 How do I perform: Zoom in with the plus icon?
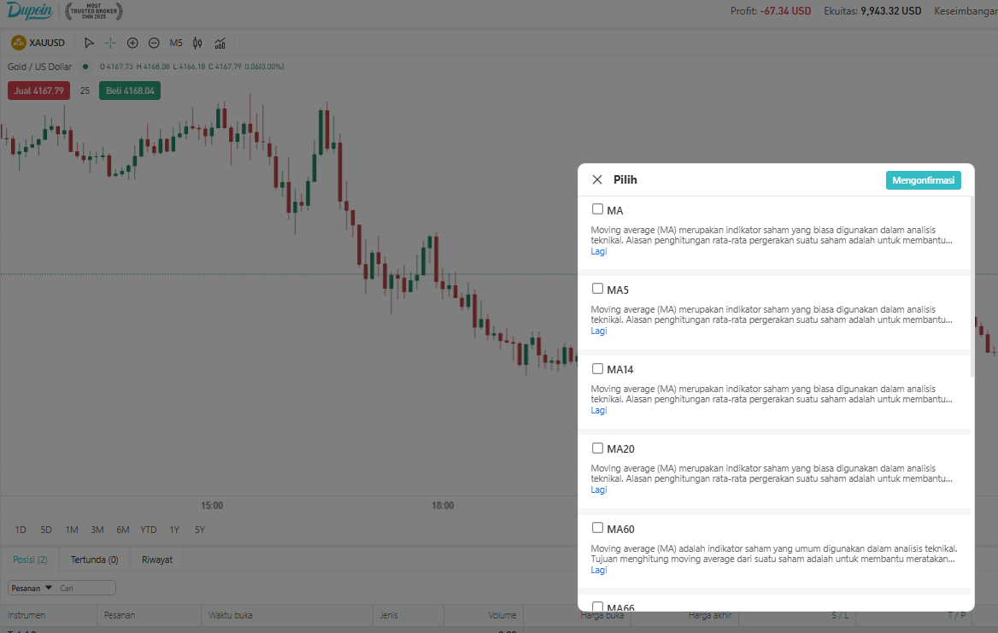[x=132, y=44]
